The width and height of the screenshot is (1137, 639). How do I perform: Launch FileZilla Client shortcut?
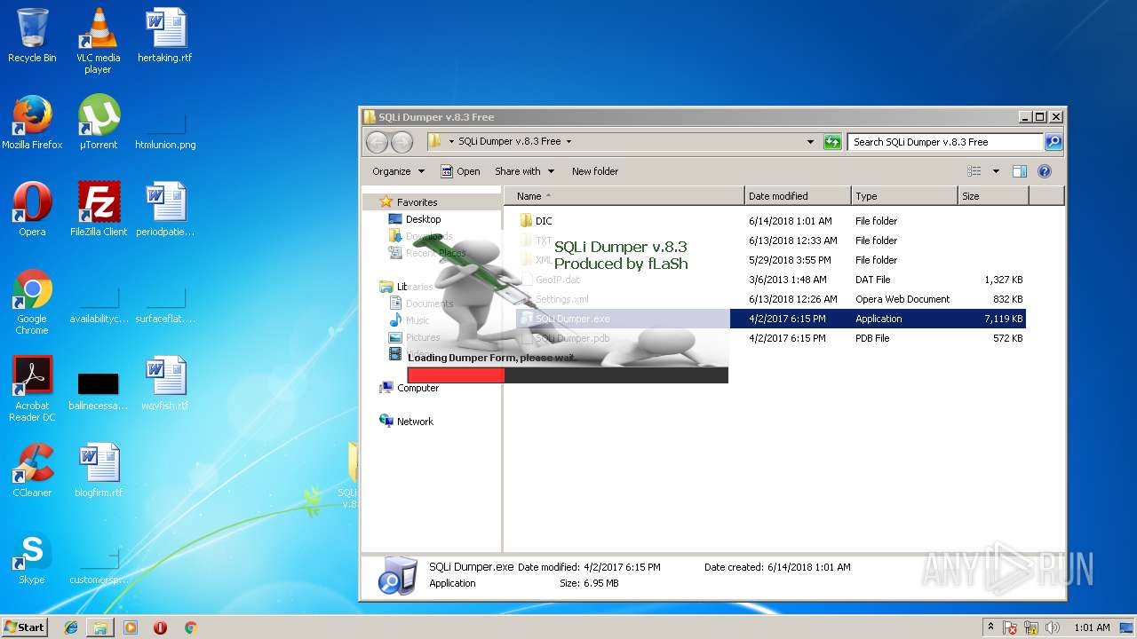[x=99, y=209]
